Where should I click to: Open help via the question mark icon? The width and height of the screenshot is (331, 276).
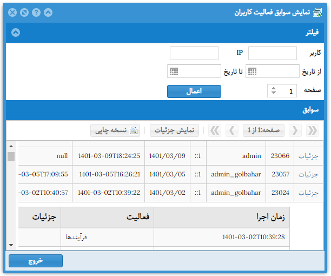(x=36, y=12)
